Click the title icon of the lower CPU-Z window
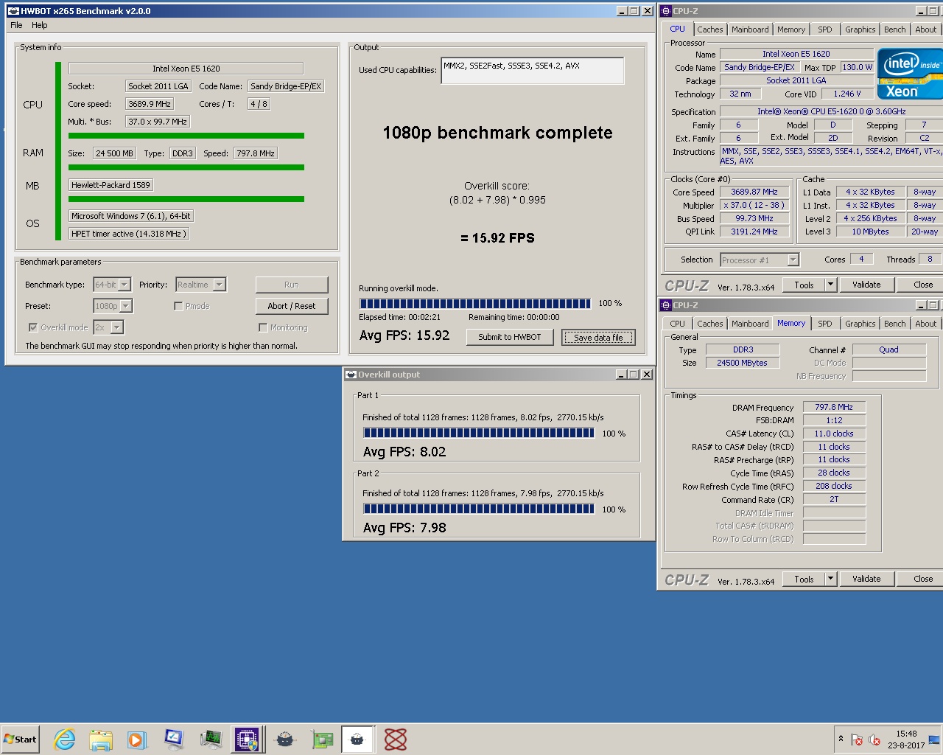943x755 pixels. [665, 305]
